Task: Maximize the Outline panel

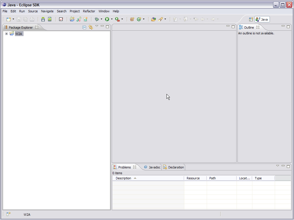Action: (288, 27)
